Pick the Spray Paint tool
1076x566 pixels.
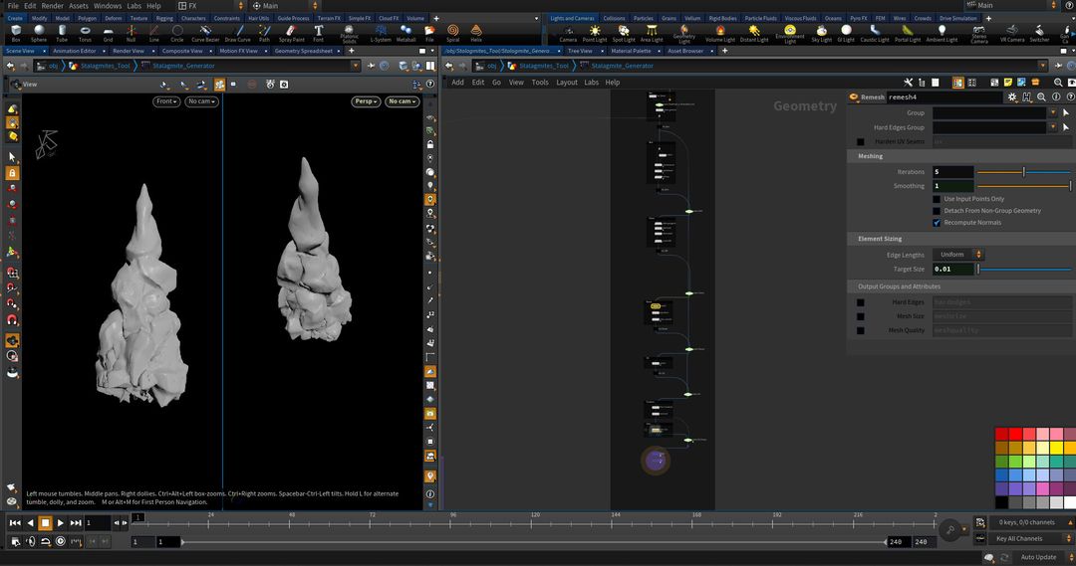pos(291,33)
